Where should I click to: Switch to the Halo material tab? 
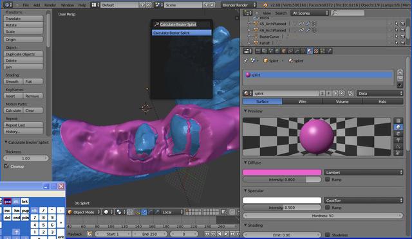(x=382, y=102)
